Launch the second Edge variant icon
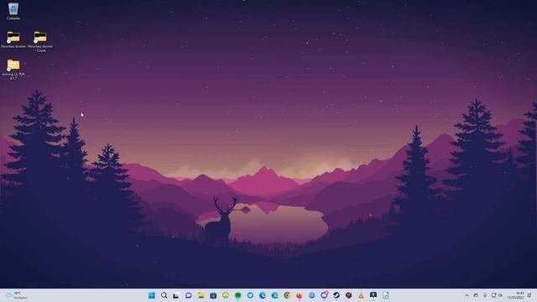The width and height of the screenshot is (537, 302). coord(274,295)
